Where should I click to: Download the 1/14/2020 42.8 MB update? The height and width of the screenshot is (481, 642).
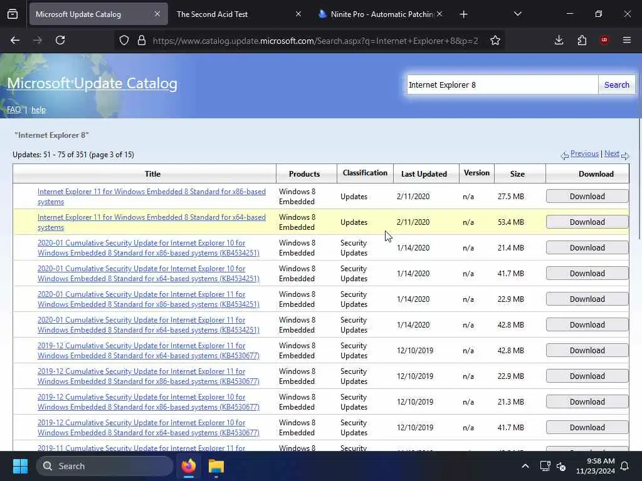(x=587, y=325)
